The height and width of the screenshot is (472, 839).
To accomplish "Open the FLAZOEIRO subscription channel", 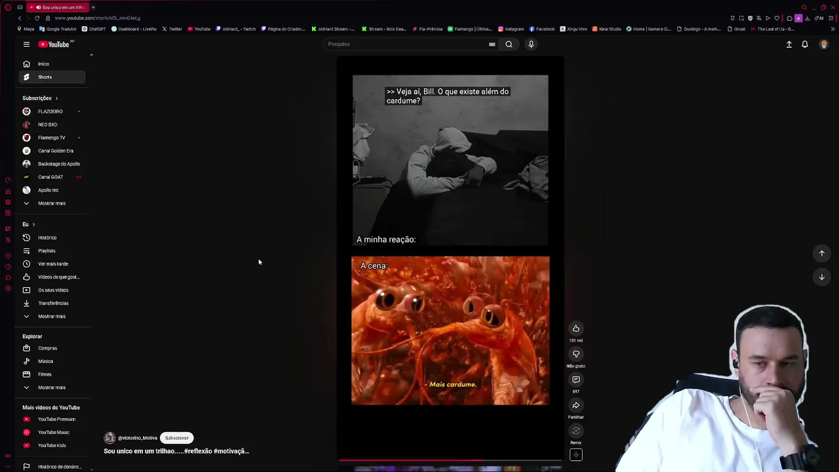I will coord(52,111).
